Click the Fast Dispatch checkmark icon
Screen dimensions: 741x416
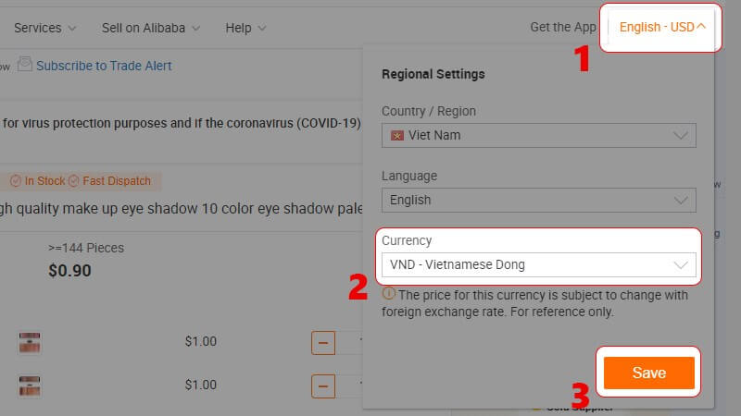click(x=74, y=180)
